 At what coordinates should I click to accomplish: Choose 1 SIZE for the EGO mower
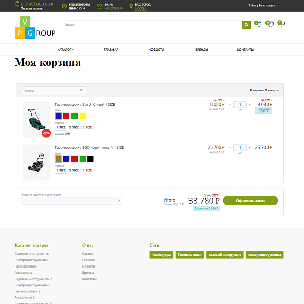pyautogui.click(x=61, y=170)
